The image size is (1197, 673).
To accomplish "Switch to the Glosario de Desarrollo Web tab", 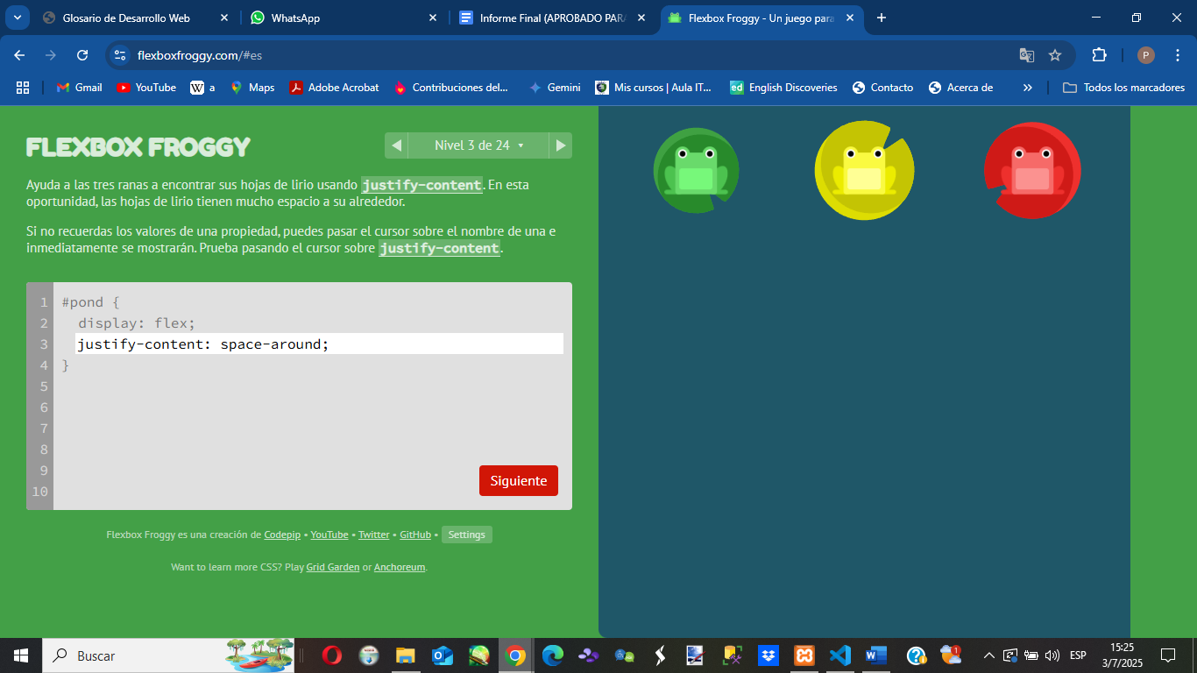I will click(126, 18).
